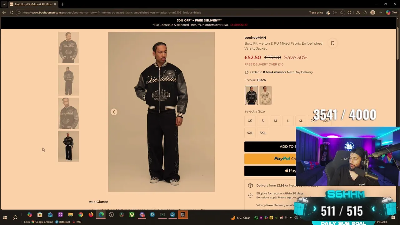View the full-body fourth thumbnail

point(68,146)
